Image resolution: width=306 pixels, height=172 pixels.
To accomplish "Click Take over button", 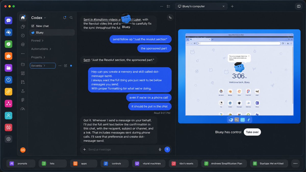I will pos(252,132).
